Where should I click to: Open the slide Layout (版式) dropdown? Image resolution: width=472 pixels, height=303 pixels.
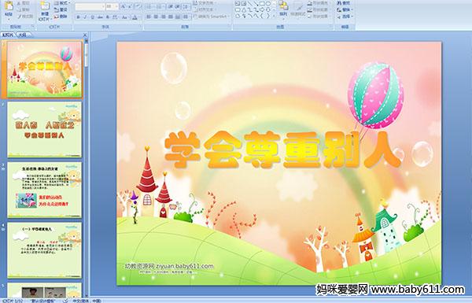pos(61,3)
